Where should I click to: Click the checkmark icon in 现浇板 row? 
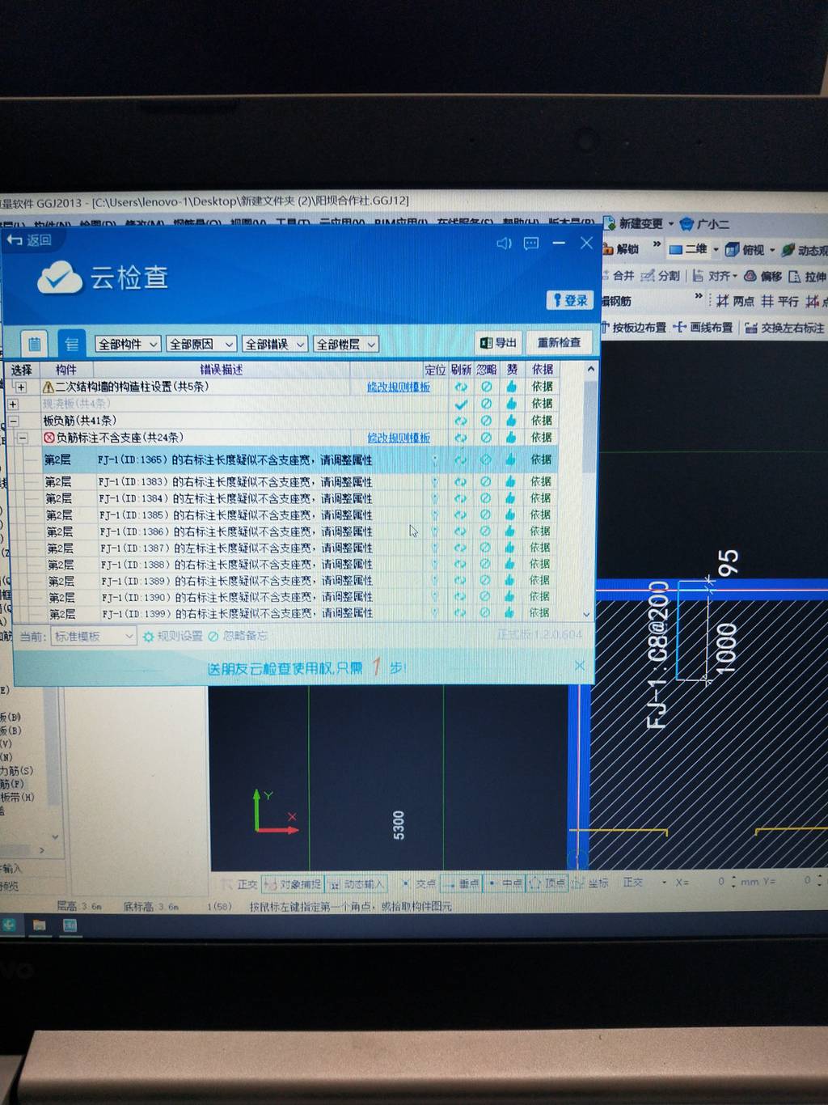point(461,404)
